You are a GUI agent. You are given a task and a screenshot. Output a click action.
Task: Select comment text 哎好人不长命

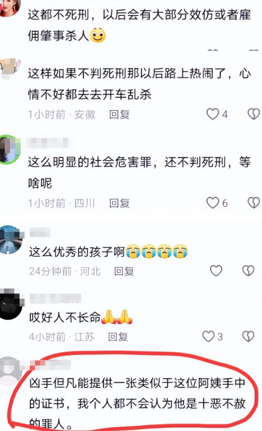pyautogui.click(x=65, y=317)
